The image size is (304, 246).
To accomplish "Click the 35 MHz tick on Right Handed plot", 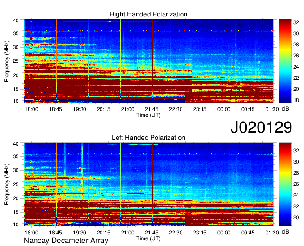I will pyautogui.click(x=16, y=33).
